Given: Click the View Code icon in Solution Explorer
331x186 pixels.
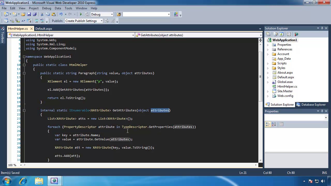Looking at the screenshot, I should pyautogui.click(x=289, y=34).
